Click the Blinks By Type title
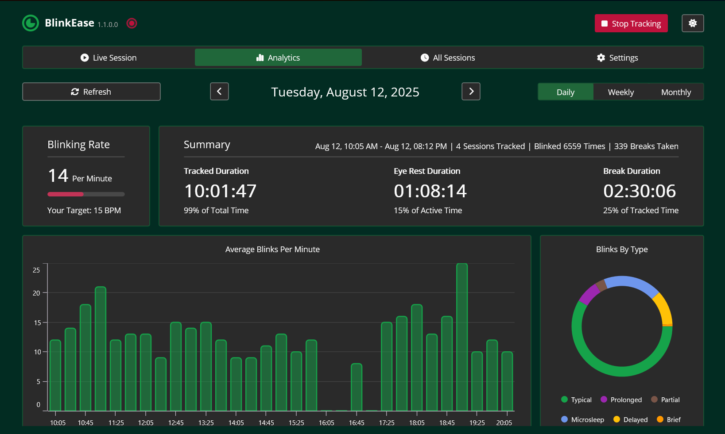725x434 pixels. (622, 250)
